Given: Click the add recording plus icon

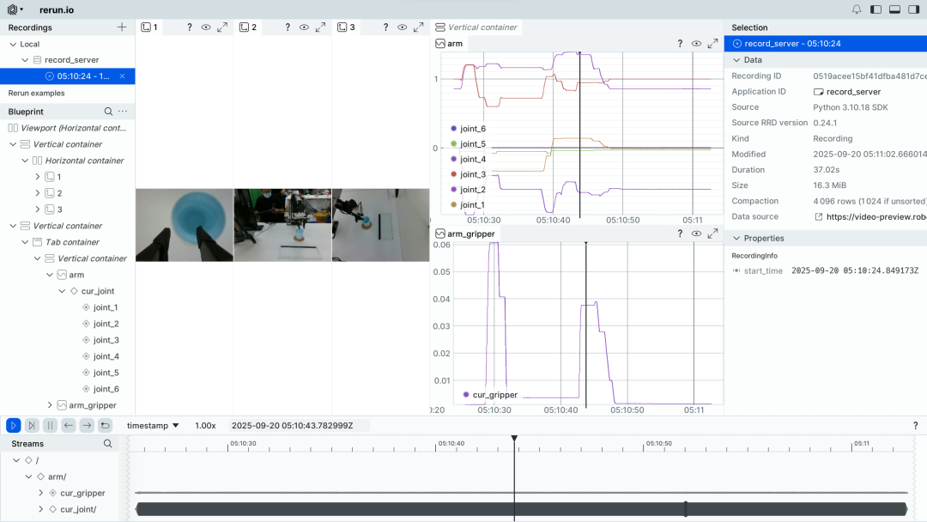Looking at the screenshot, I should [122, 27].
